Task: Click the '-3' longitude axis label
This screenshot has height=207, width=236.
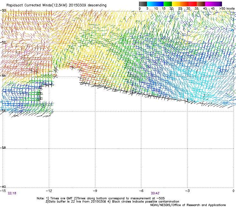Action: pyautogui.click(x=187, y=191)
